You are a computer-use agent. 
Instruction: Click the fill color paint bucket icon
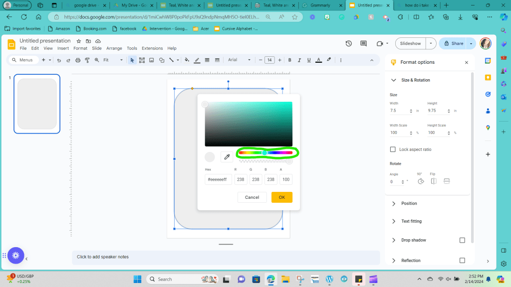[x=187, y=60]
